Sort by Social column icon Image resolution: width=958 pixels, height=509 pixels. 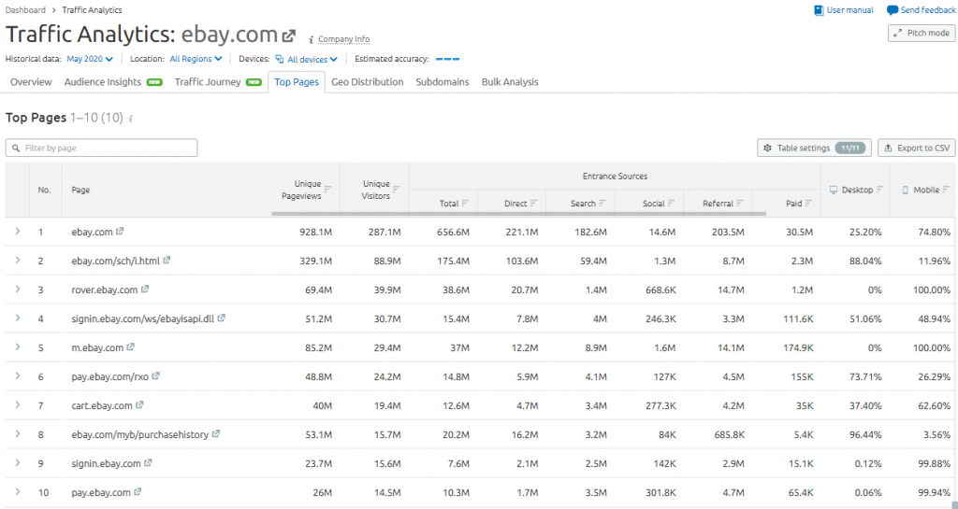tap(671, 203)
